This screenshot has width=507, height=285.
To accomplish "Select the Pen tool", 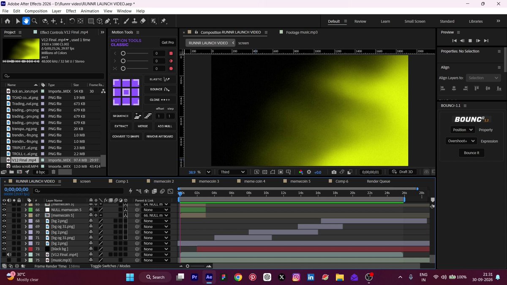I will tap(107, 21).
